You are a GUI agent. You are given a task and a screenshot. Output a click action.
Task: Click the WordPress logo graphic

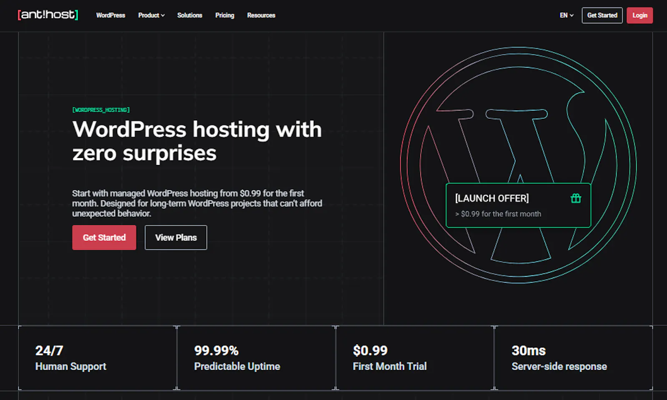[x=518, y=165]
